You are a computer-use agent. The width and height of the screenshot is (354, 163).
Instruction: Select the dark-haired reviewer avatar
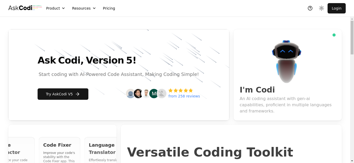pyautogui.click(x=138, y=94)
